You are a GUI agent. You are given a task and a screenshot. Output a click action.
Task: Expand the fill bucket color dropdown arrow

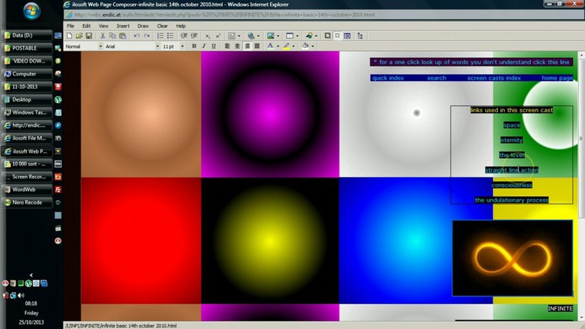313,46
